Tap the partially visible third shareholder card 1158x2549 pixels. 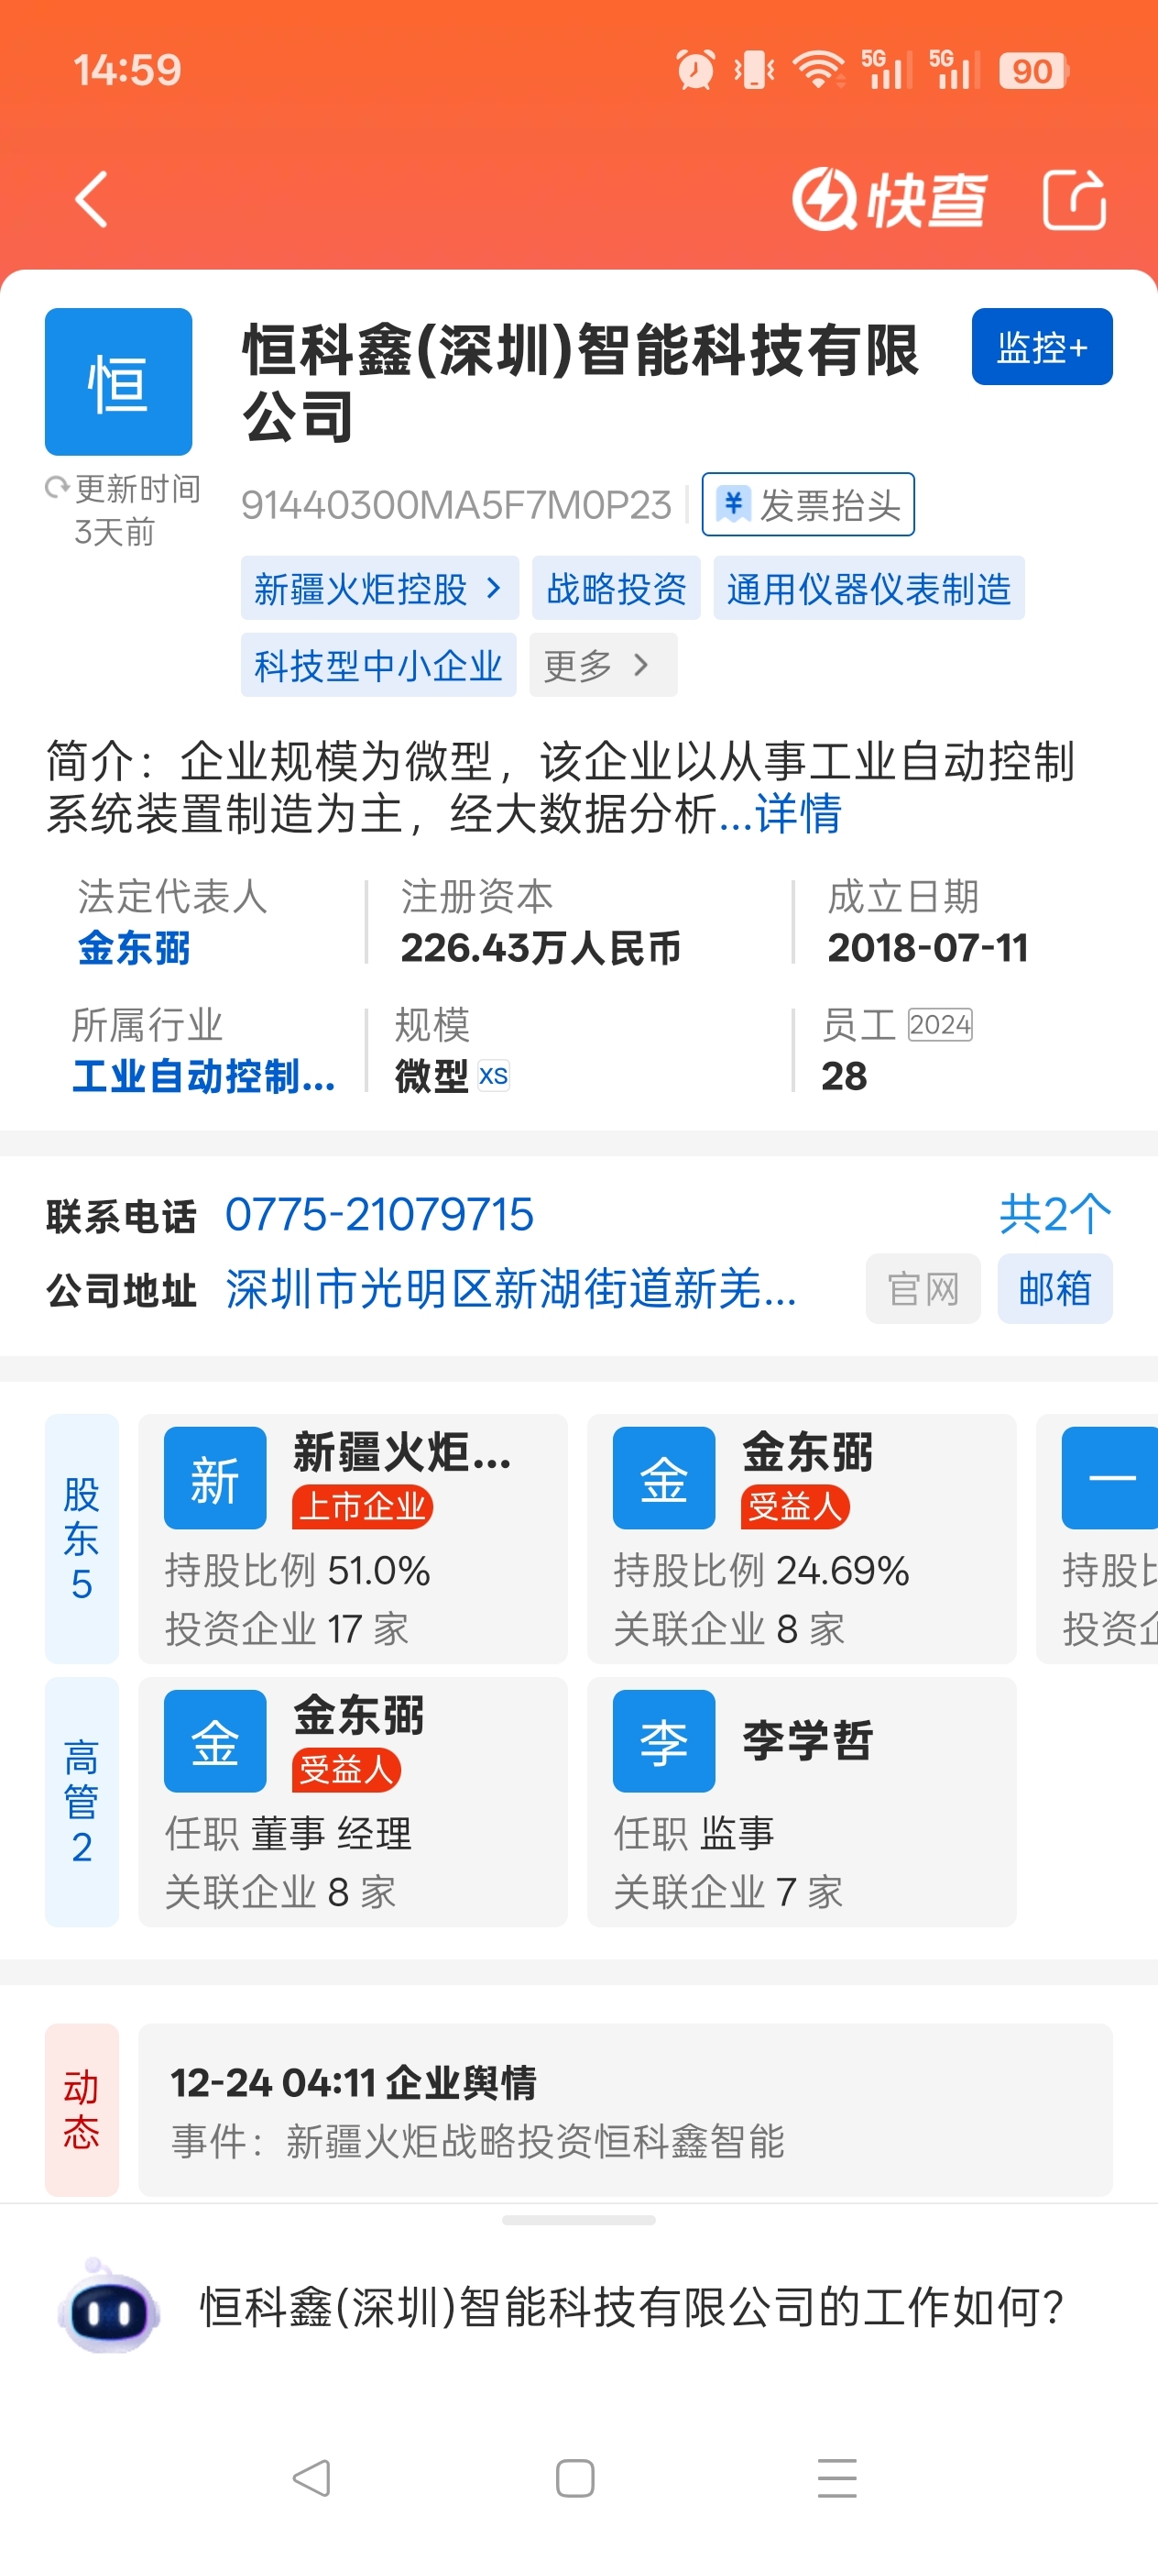(1098, 1539)
